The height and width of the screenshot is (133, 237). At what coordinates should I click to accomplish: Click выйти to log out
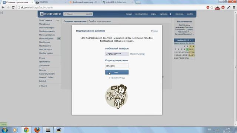click(x=190, y=14)
